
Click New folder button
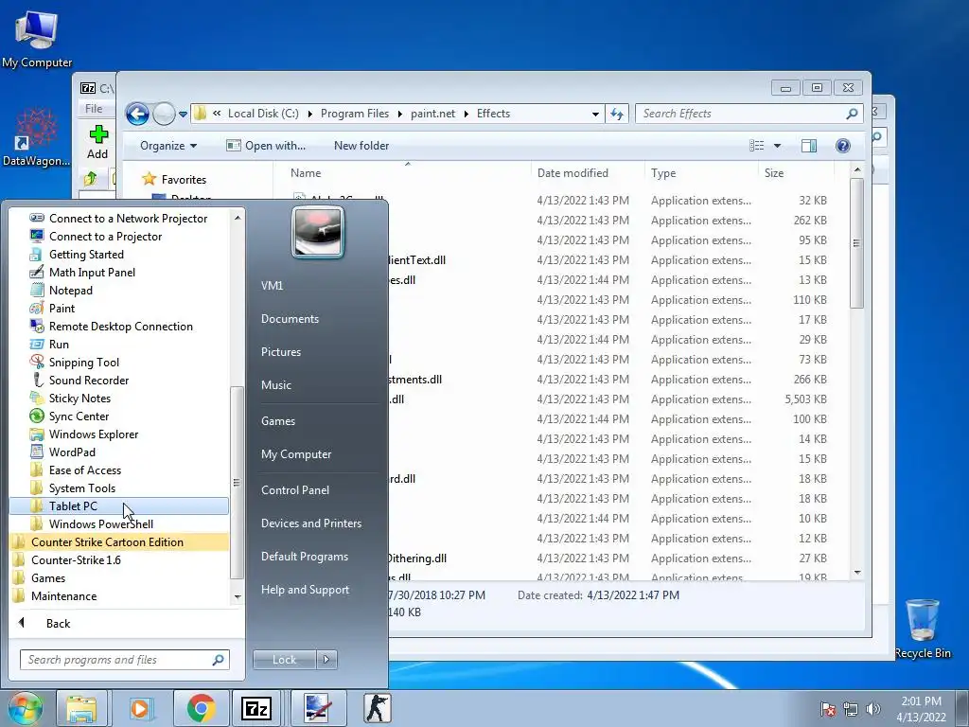361,146
